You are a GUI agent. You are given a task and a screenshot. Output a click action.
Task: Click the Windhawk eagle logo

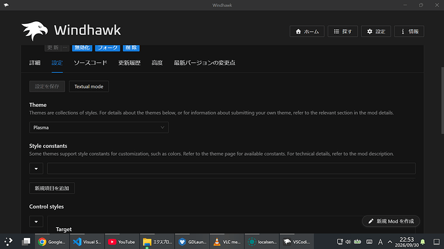coord(35,31)
